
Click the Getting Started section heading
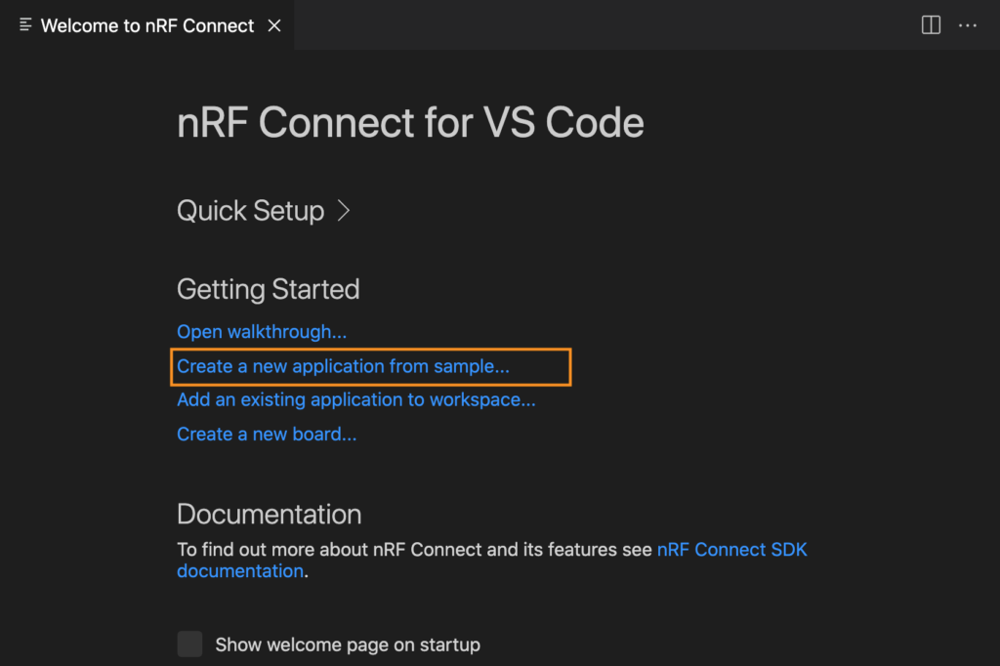pos(269,289)
